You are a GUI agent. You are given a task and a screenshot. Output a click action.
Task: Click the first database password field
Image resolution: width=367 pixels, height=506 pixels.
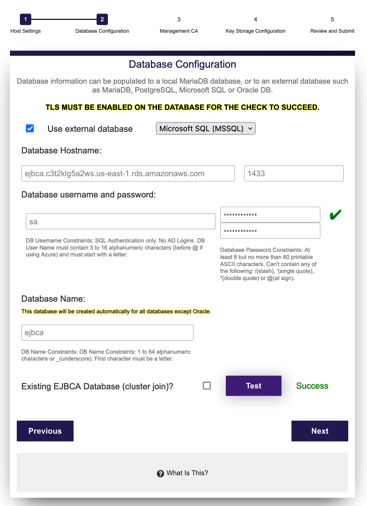click(270, 215)
